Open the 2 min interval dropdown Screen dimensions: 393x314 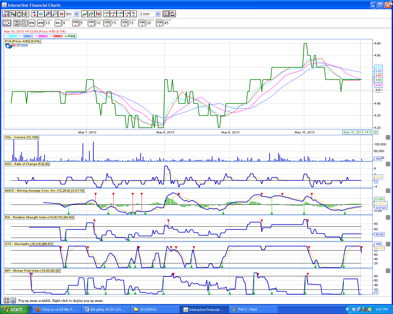click(x=150, y=14)
